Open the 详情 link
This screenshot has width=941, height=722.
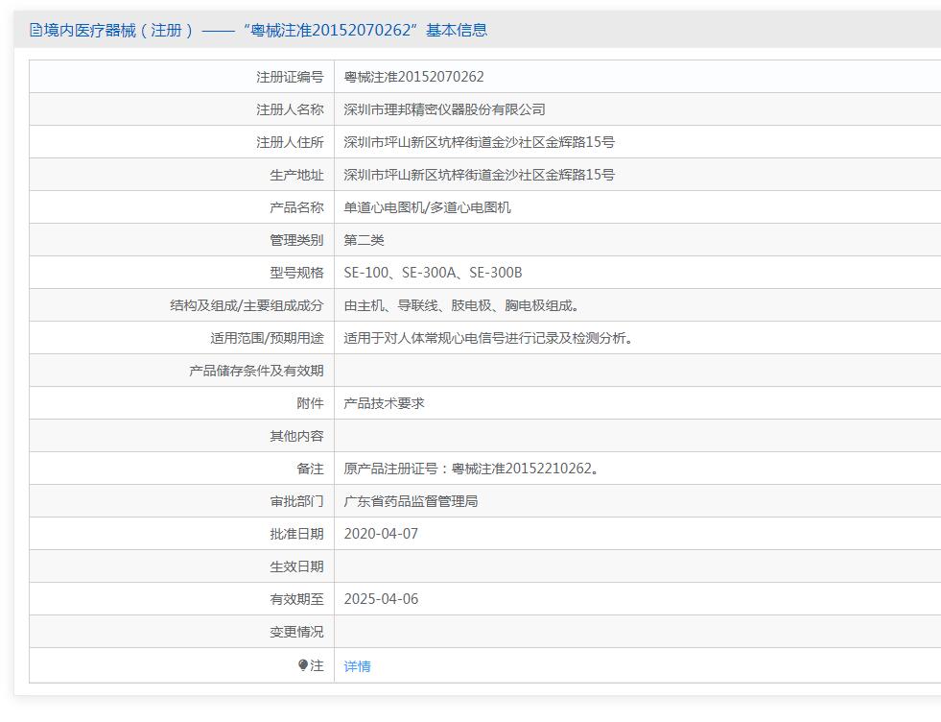357,666
